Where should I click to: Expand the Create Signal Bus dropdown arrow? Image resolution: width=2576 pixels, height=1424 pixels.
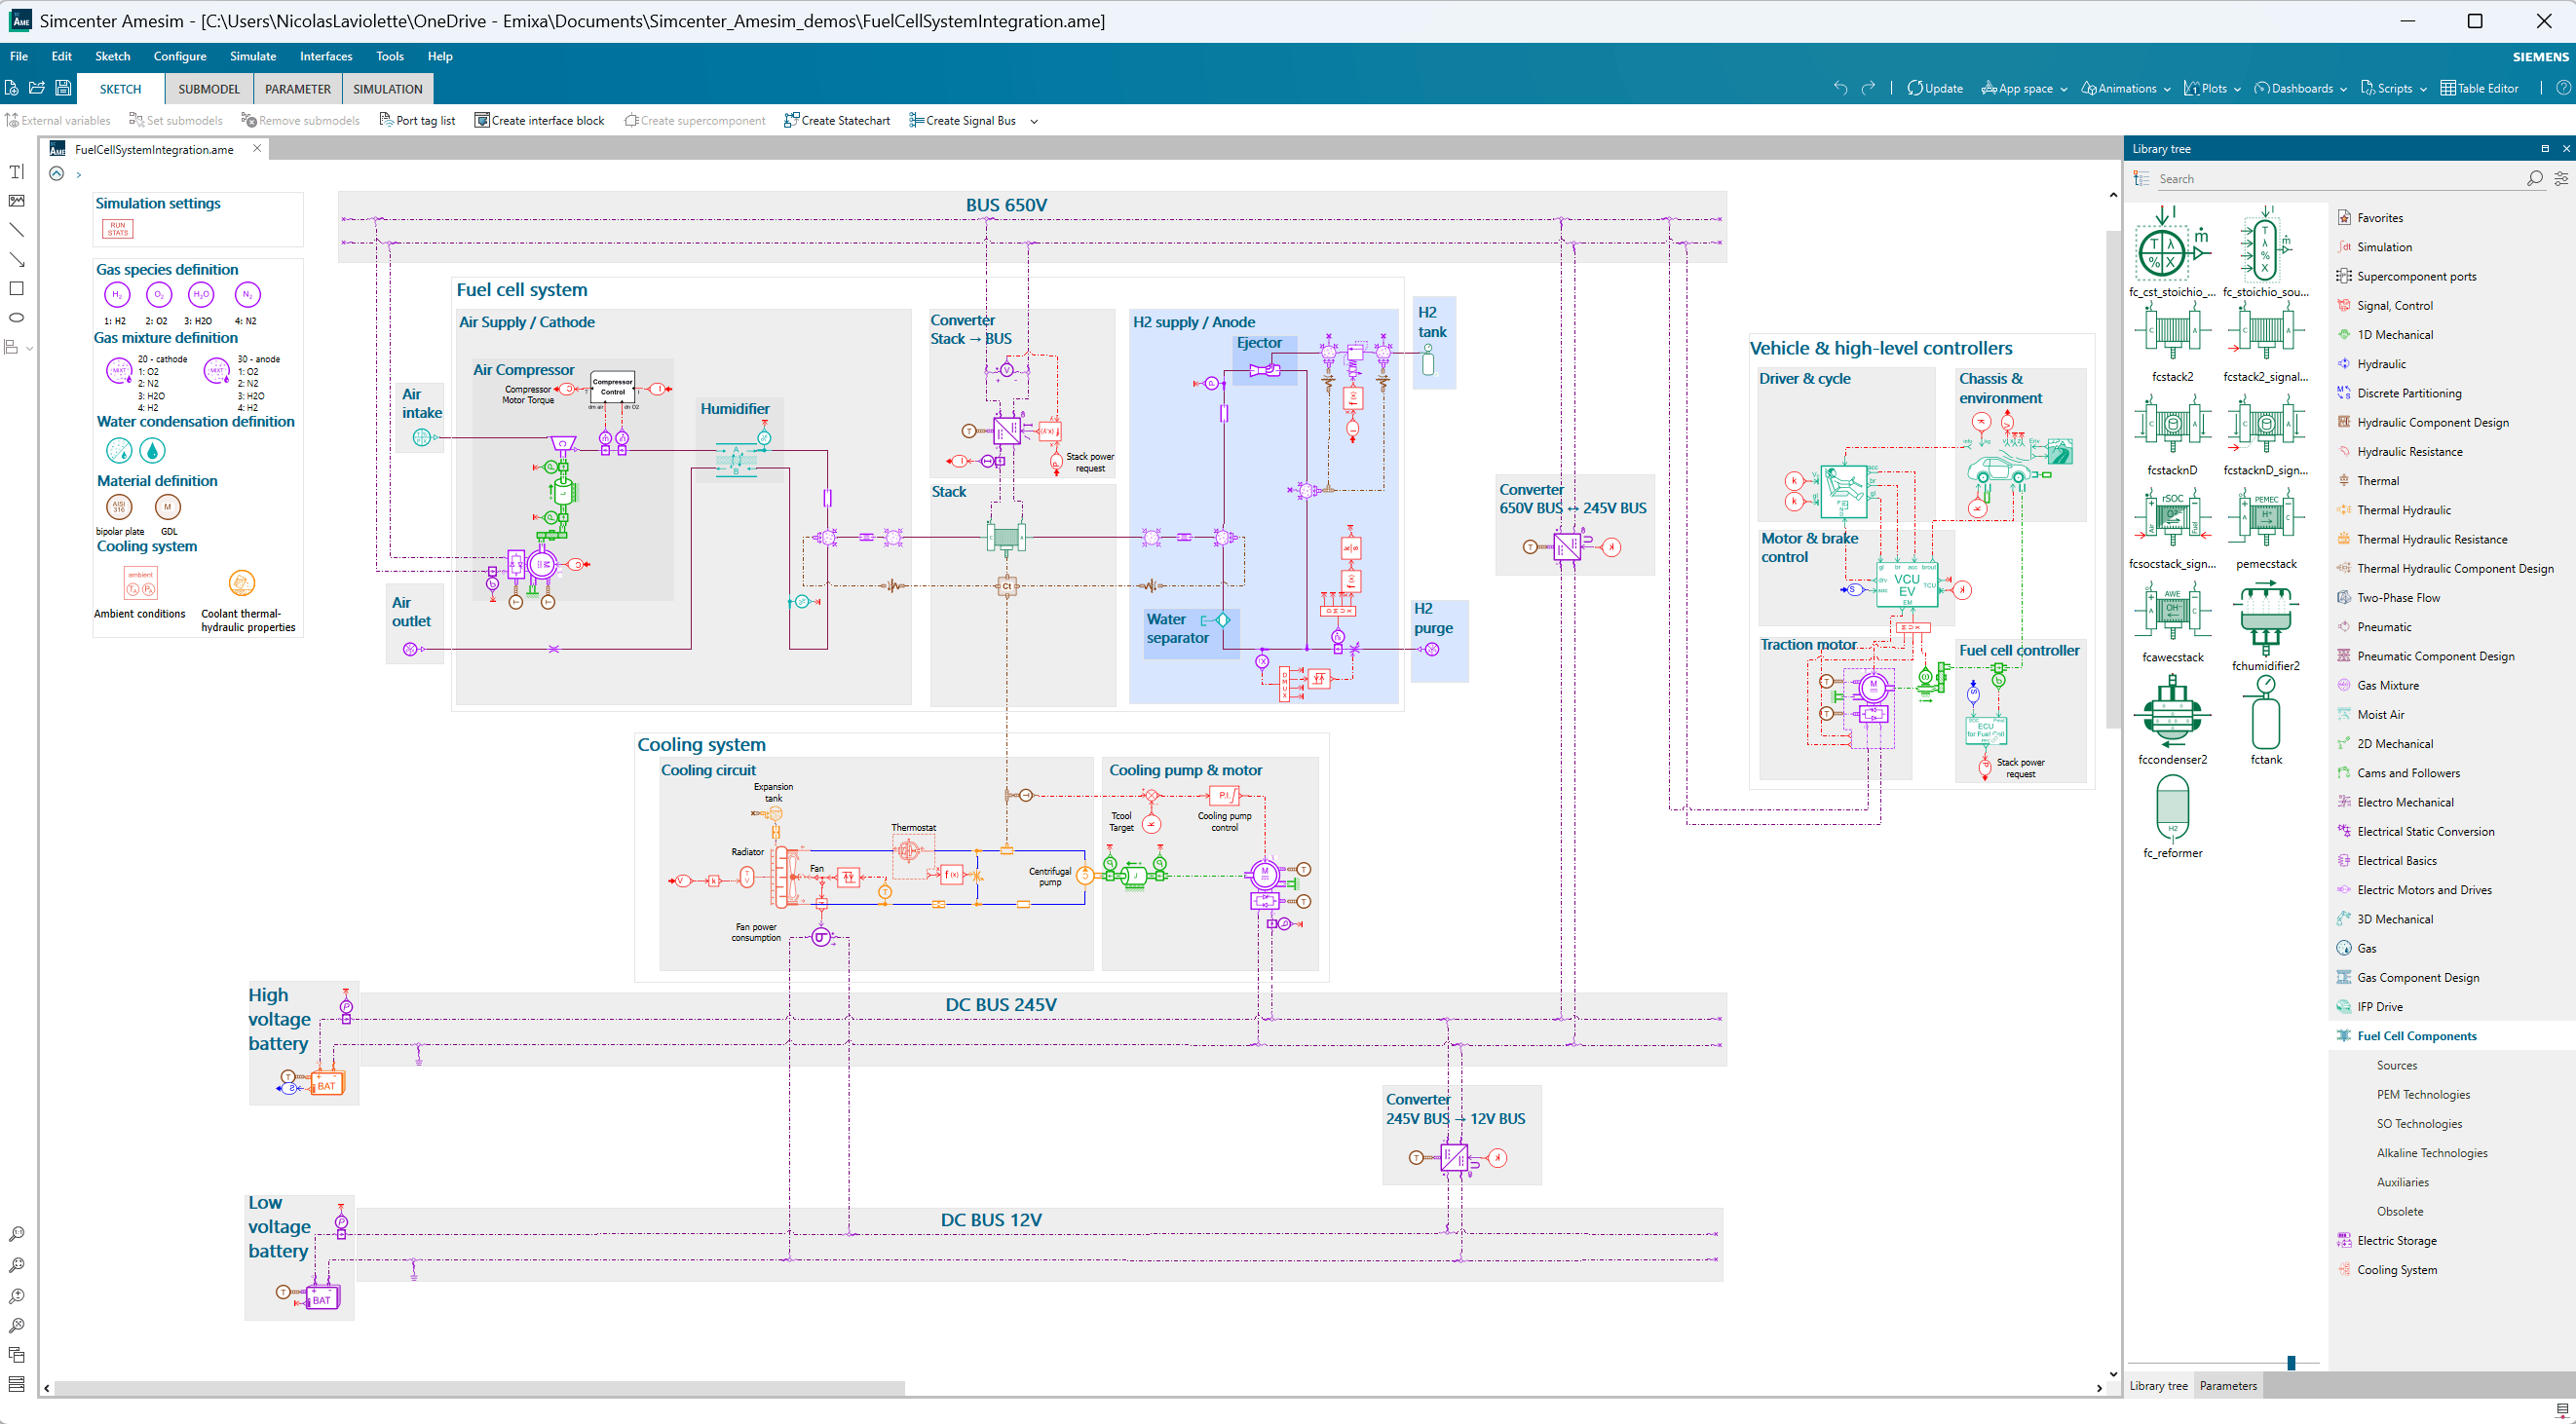coord(1034,121)
